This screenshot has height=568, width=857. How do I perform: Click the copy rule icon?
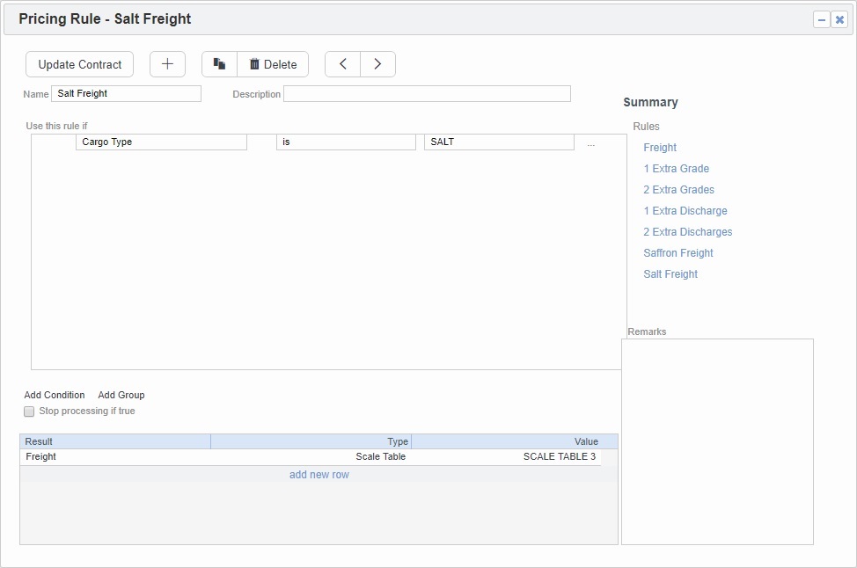click(x=220, y=64)
